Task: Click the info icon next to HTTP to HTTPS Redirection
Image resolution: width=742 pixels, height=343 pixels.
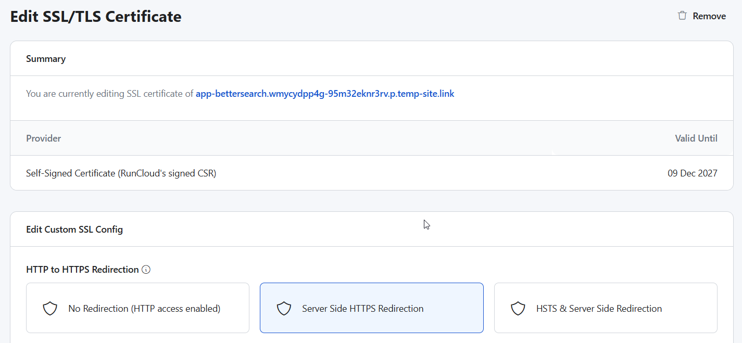Action: click(146, 270)
